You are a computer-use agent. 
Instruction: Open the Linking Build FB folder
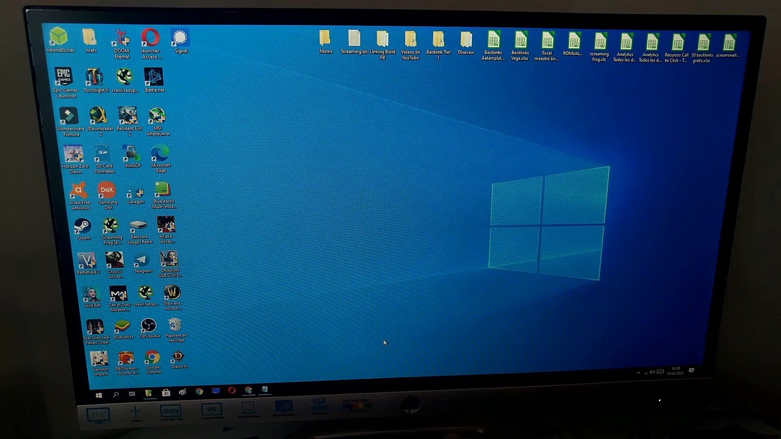click(x=383, y=45)
